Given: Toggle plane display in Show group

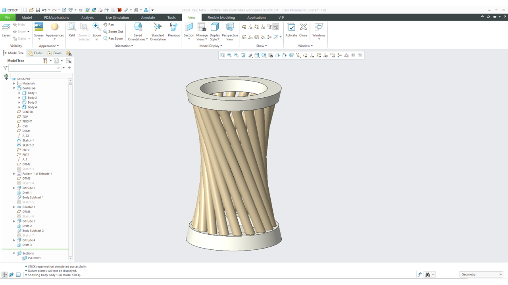Looking at the screenshot, I should [244, 27].
